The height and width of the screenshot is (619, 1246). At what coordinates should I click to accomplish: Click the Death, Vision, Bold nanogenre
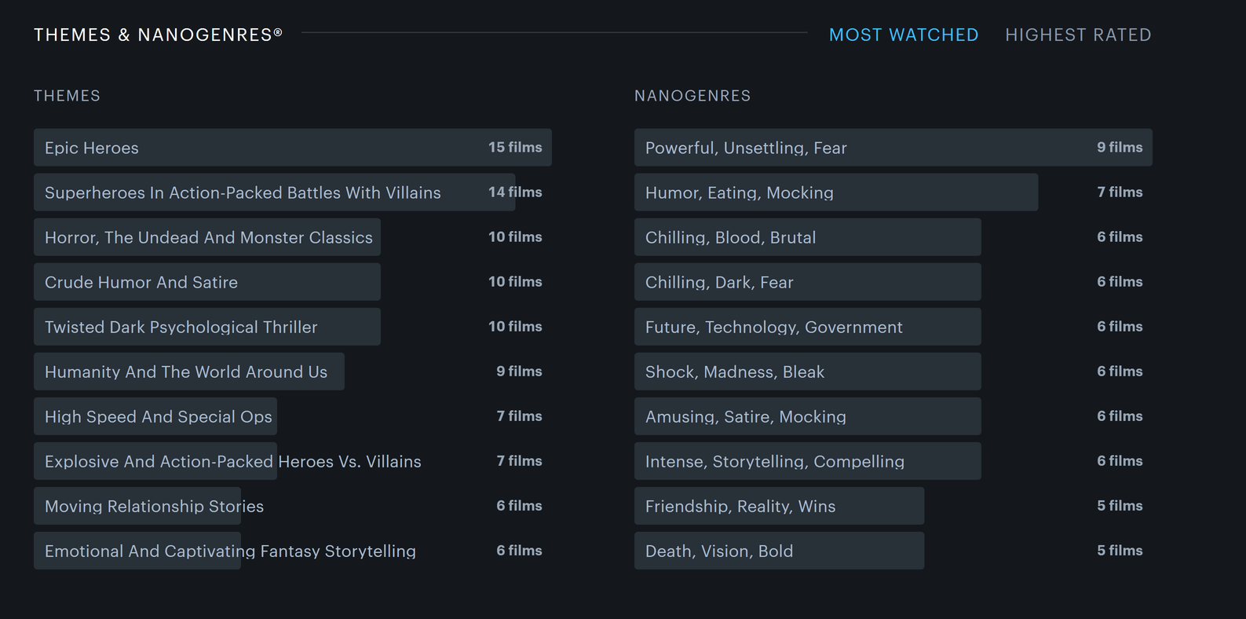coord(719,551)
